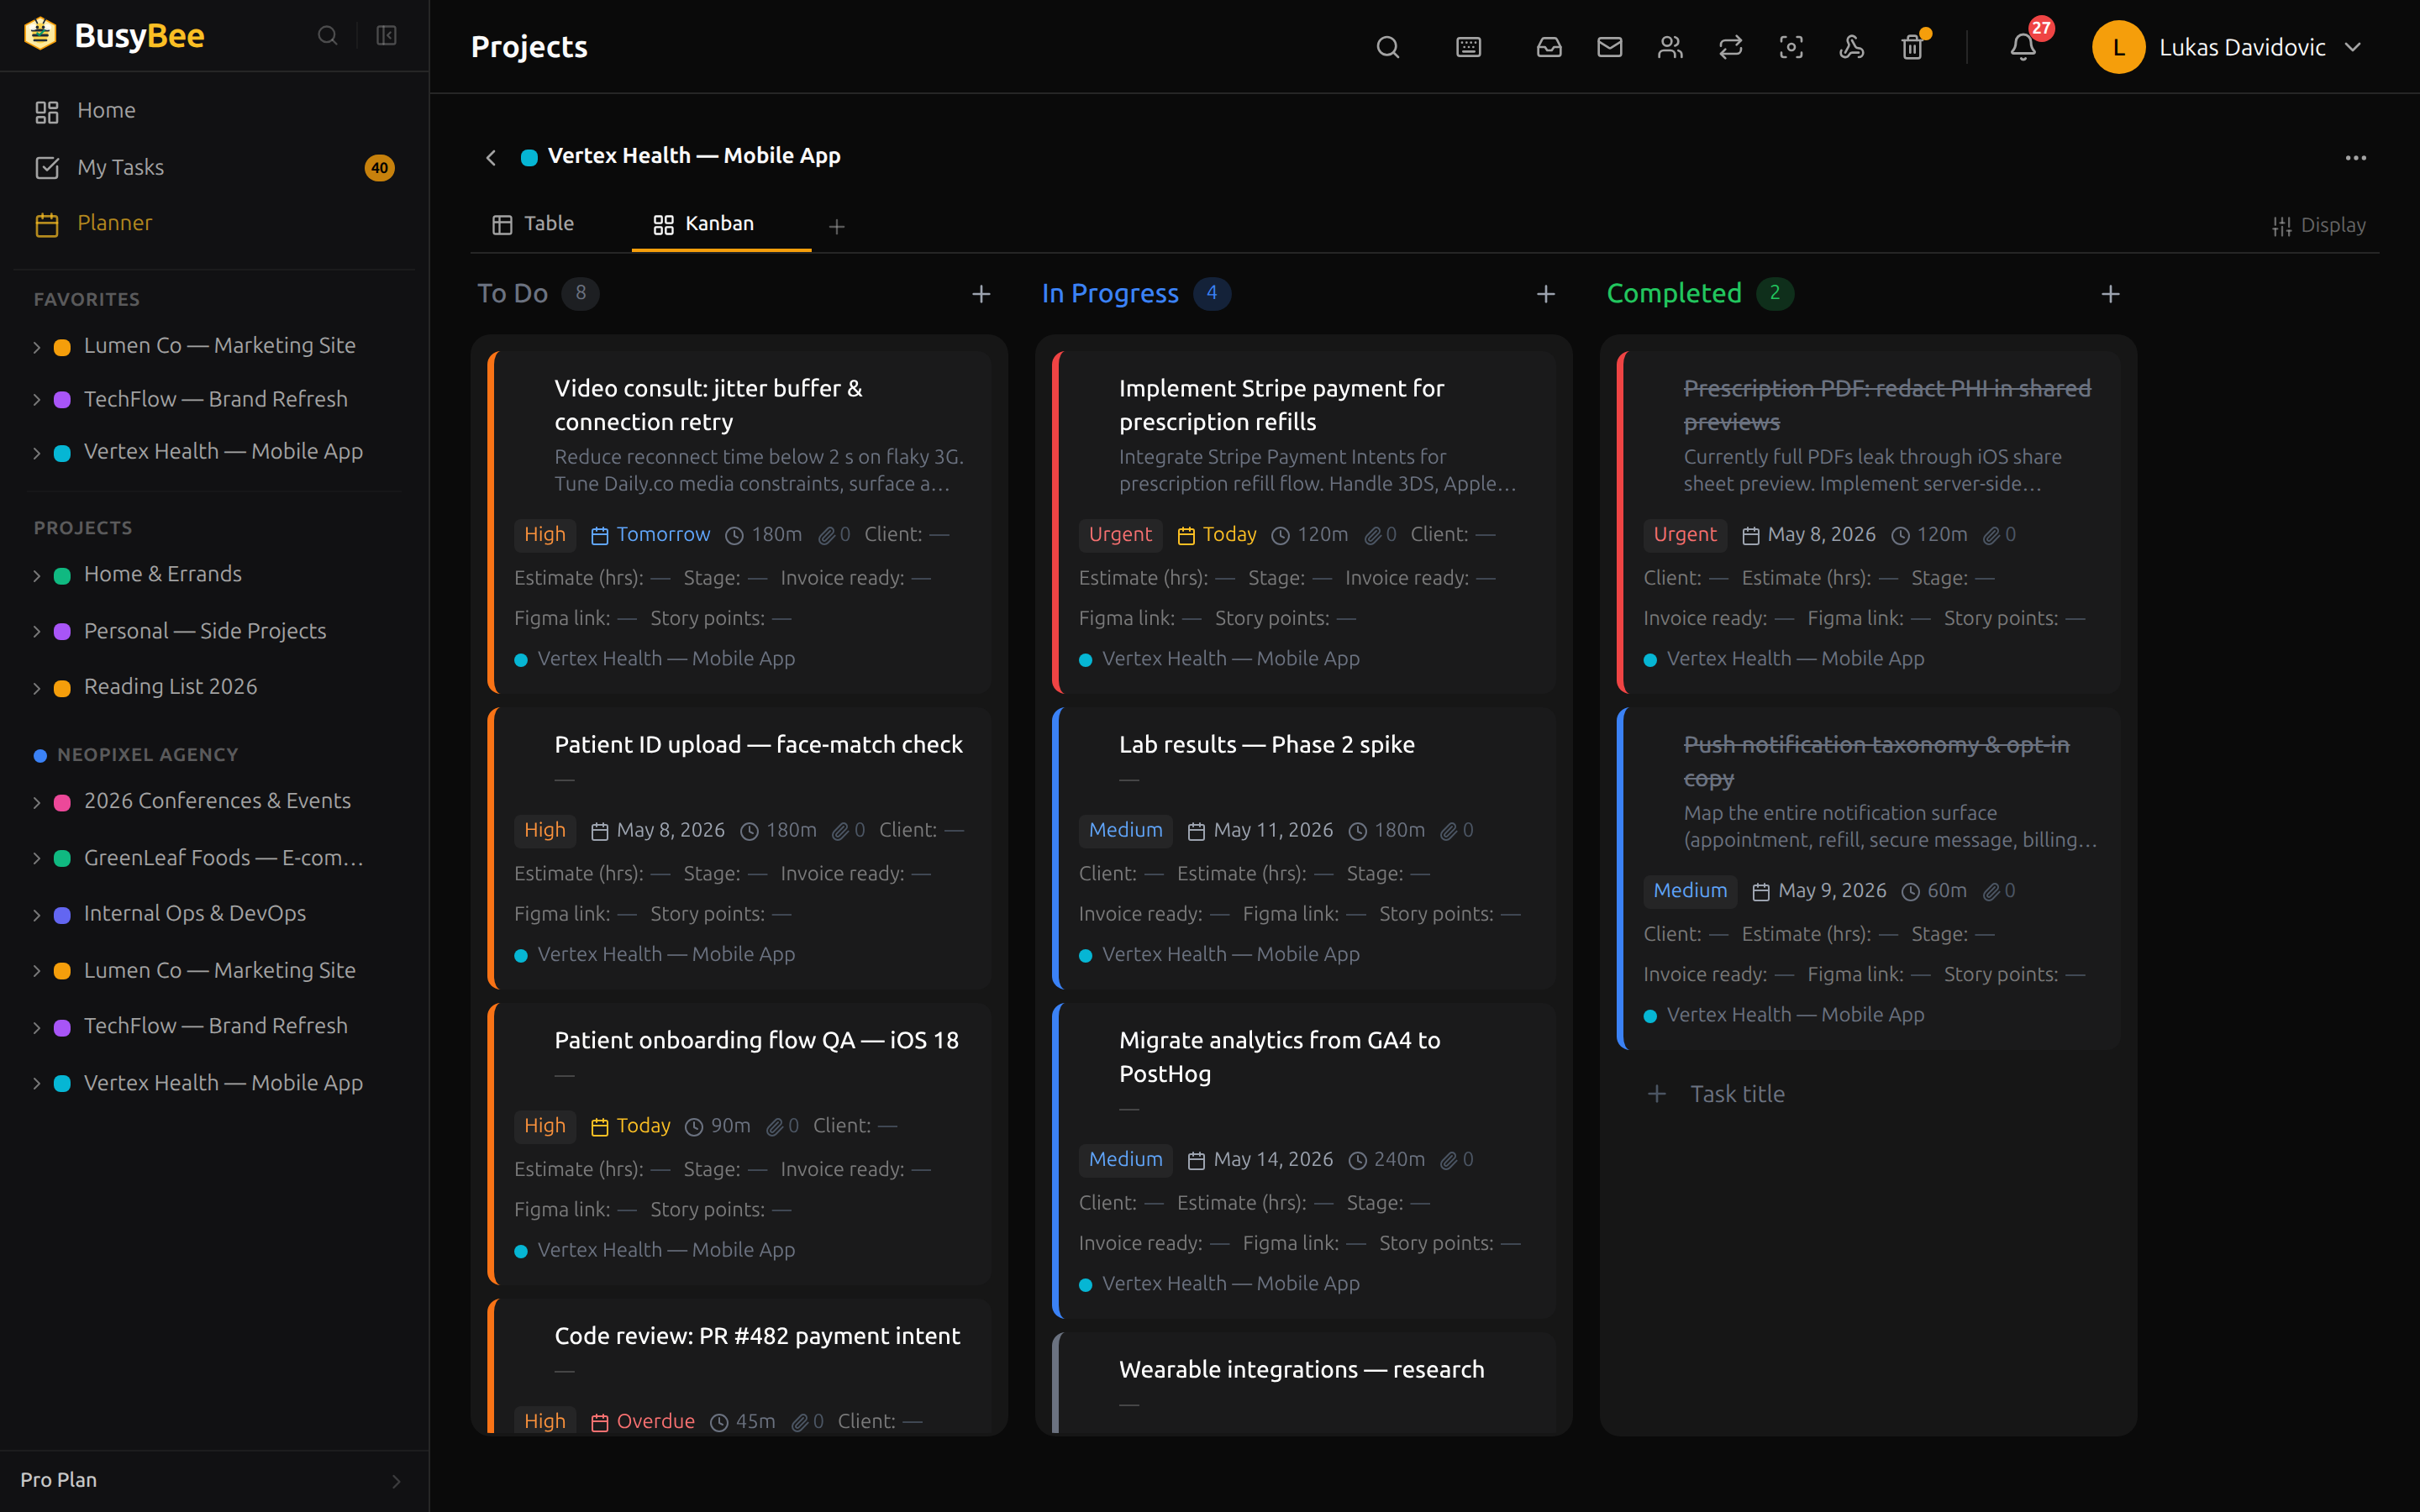Viewport: 2420px width, 1512px height.
Task: Open Home in the sidebar
Action: (x=214, y=111)
